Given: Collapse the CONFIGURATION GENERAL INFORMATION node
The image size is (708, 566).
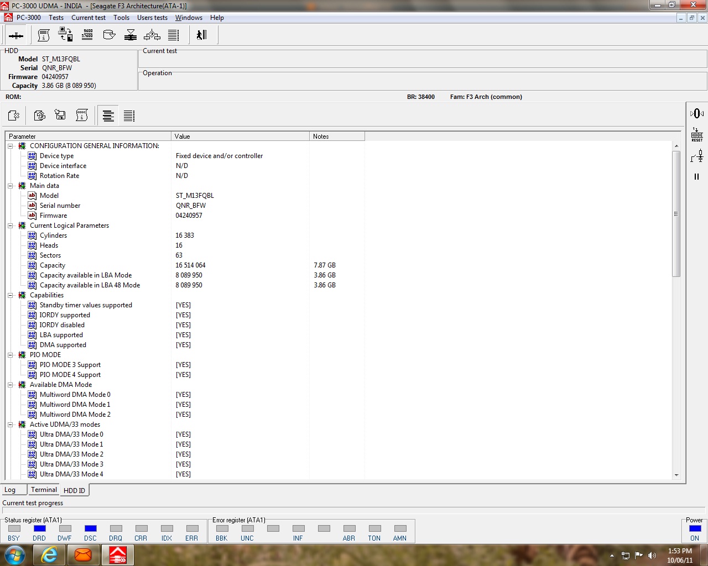Looking at the screenshot, I should click(10, 146).
